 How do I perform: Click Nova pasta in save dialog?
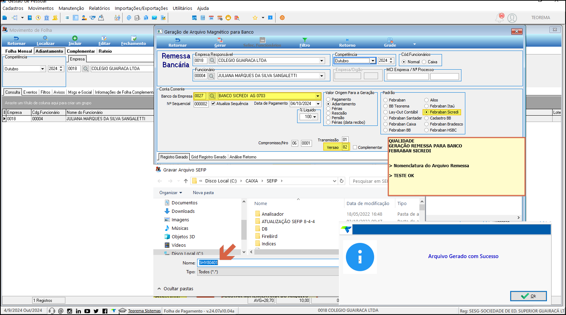pos(203,193)
